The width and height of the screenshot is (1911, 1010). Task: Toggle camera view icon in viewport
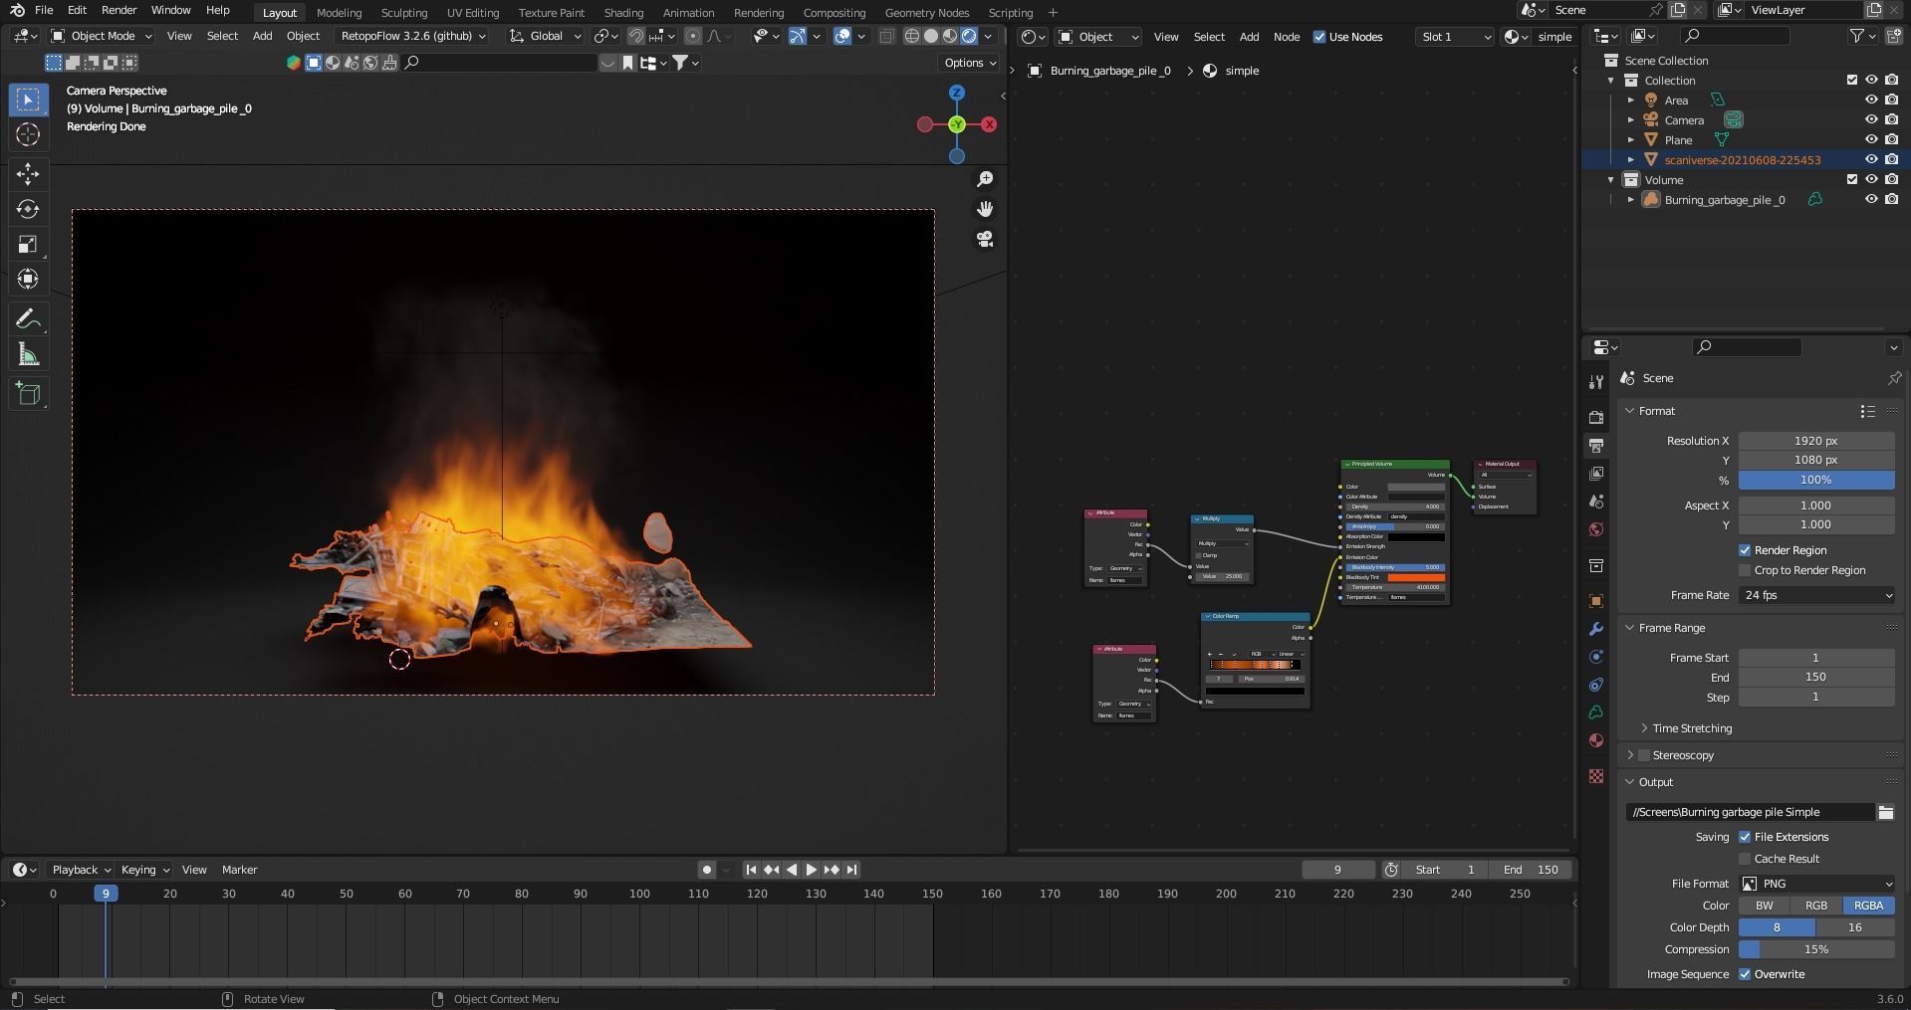tap(985, 239)
